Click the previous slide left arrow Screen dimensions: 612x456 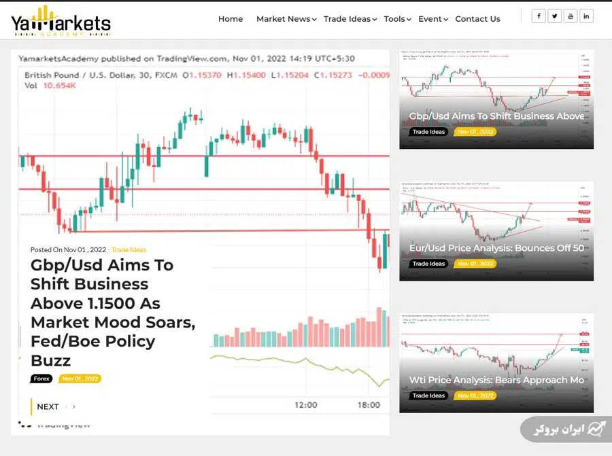tap(66, 406)
